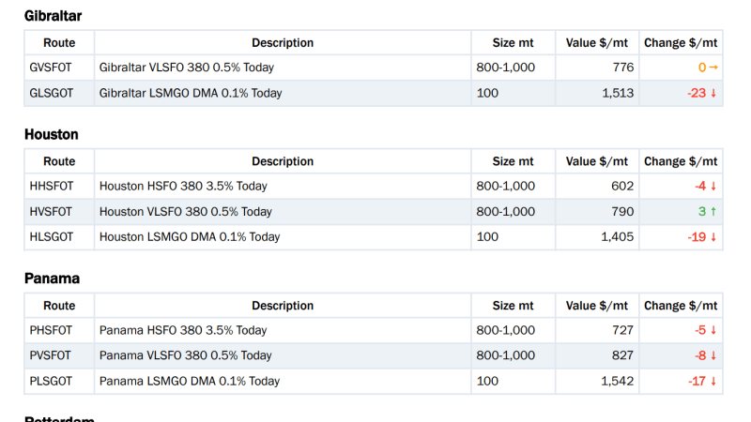Screen dimensions: 751x422
Task: Click the red down arrow in GLSGOT row
Action: pyautogui.click(x=713, y=93)
